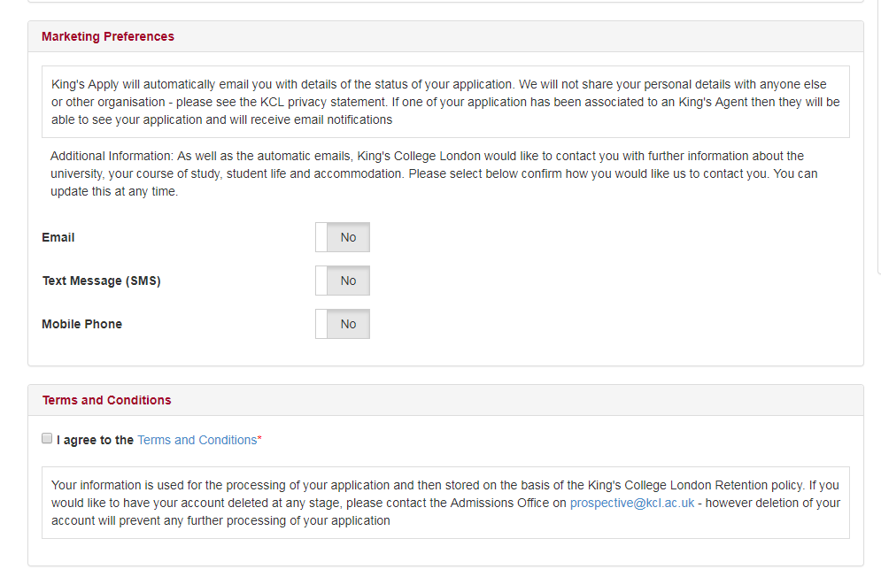Toggle the Email marketing preference switch

[x=343, y=237]
